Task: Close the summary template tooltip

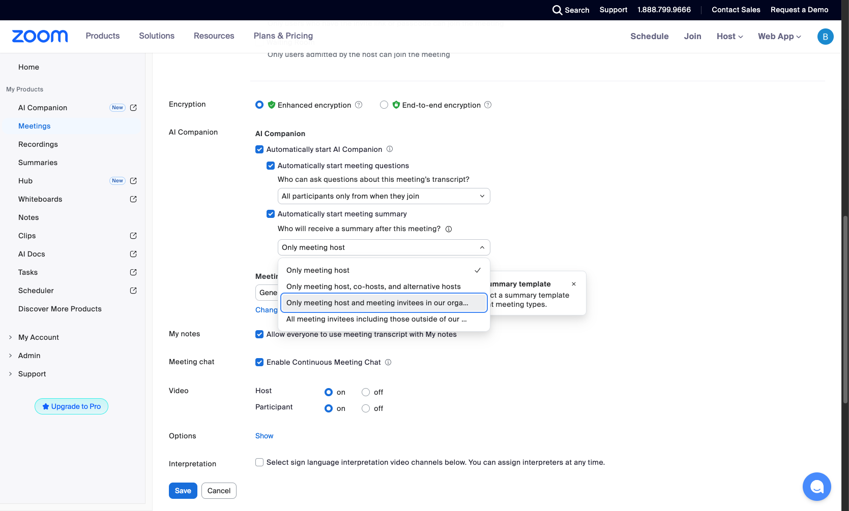Action: pyautogui.click(x=574, y=284)
